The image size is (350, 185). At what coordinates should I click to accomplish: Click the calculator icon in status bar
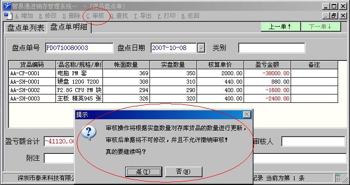pos(339,178)
